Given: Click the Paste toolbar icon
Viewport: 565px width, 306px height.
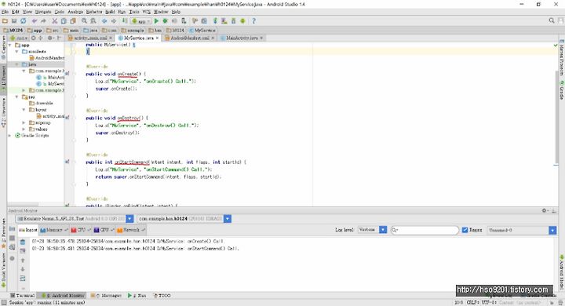Looking at the screenshot, I should coord(73,21).
